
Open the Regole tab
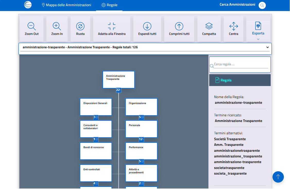pos(109,5)
